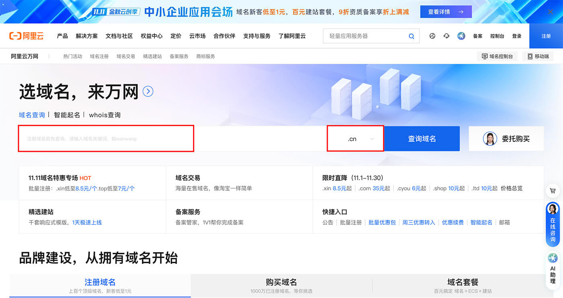Screen dimensions: 563x298
Task: Select the 域名查询 tab
Action: click(x=32, y=115)
